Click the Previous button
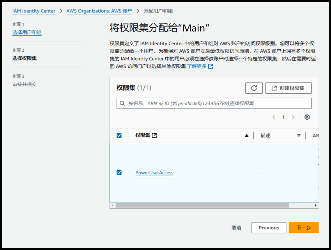 (269, 228)
